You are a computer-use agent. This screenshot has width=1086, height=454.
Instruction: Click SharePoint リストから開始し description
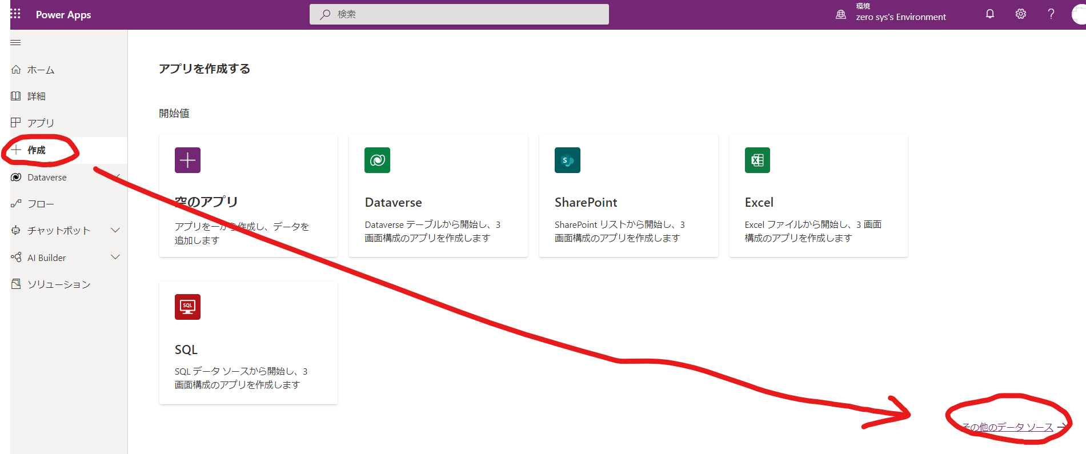coord(620,231)
